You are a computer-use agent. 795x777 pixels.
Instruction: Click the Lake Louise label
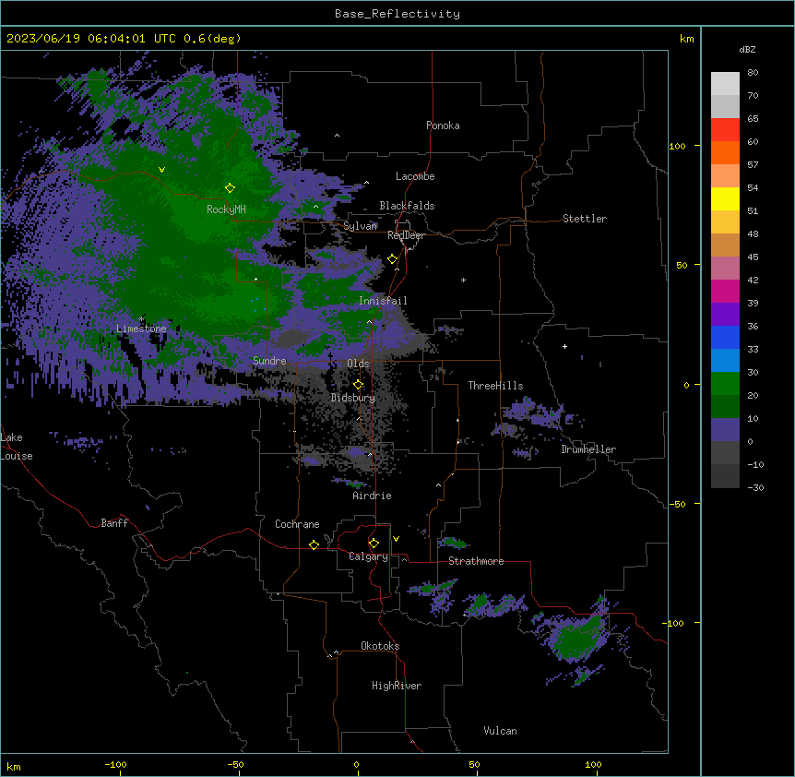tap(17, 447)
